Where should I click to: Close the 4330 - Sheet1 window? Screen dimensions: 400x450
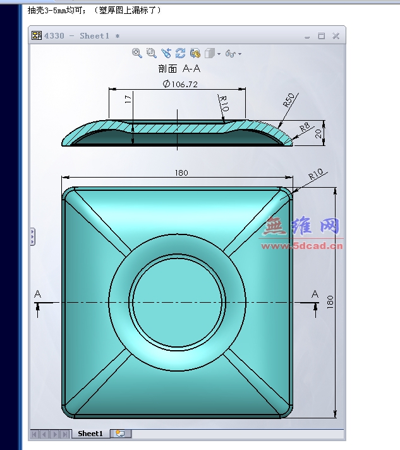336,36
